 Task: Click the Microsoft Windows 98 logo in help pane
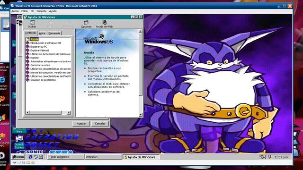[x=98, y=39]
